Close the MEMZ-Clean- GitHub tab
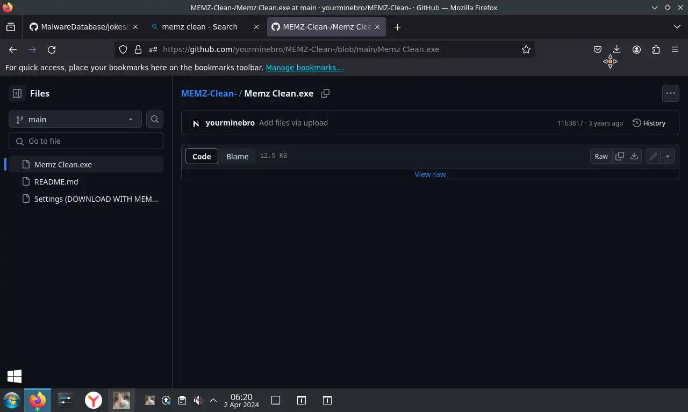This screenshot has height=412, width=688. pyautogui.click(x=377, y=27)
